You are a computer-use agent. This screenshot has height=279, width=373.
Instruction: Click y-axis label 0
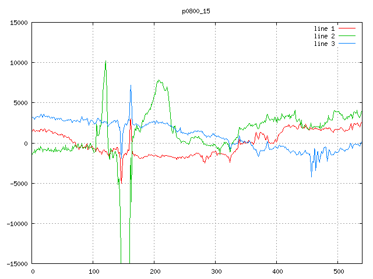click(x=26, y=144)
